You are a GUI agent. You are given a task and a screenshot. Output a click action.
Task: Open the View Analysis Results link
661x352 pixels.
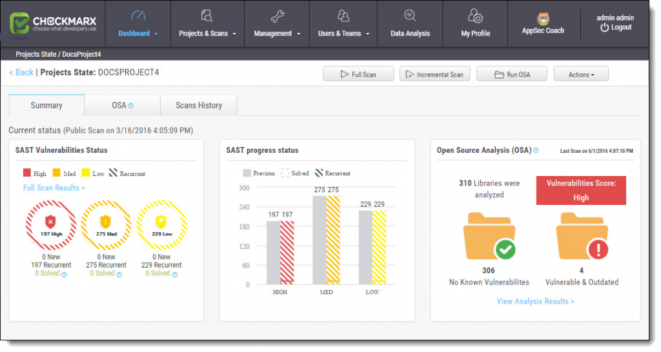(535, 301)
